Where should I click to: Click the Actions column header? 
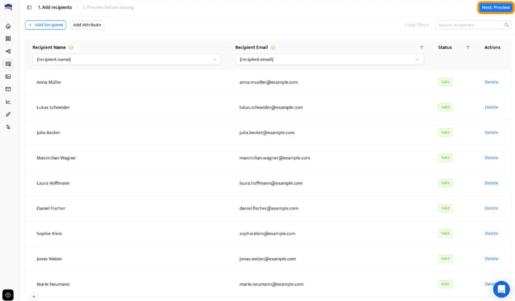click(492, 48)
